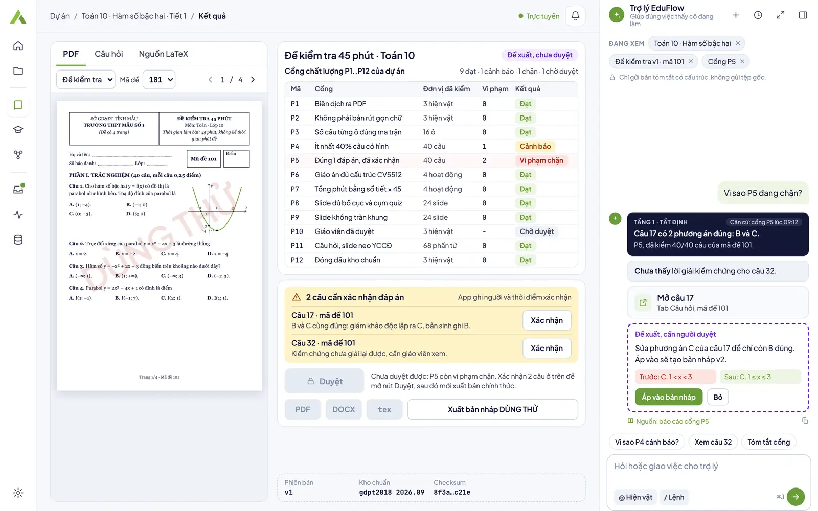Select the P5 Vi phạm chặn table row
Screen dimensions: 818x511
click(431, 160)
